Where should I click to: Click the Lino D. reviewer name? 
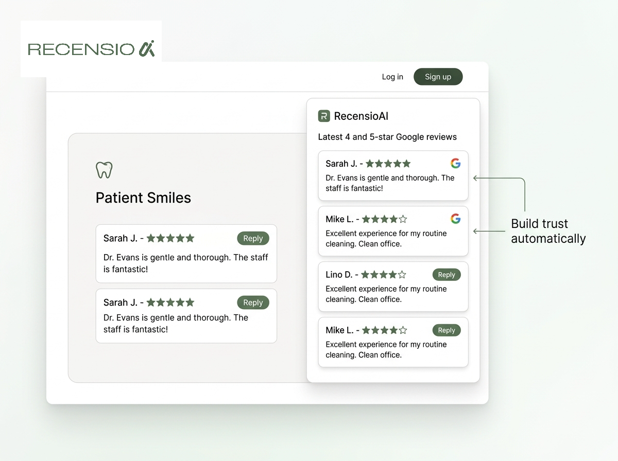[x=339, y=275]
